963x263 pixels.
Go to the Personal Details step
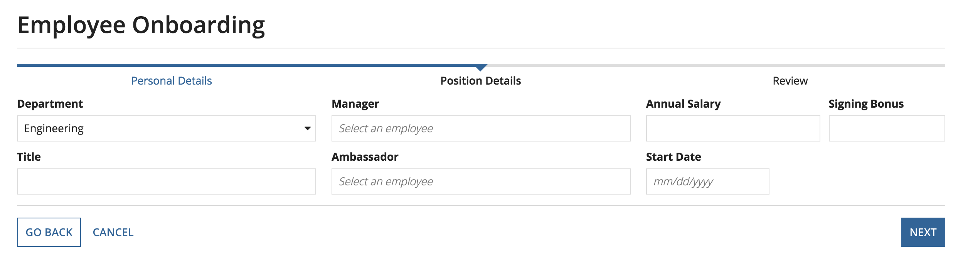[x=171, y=81]
